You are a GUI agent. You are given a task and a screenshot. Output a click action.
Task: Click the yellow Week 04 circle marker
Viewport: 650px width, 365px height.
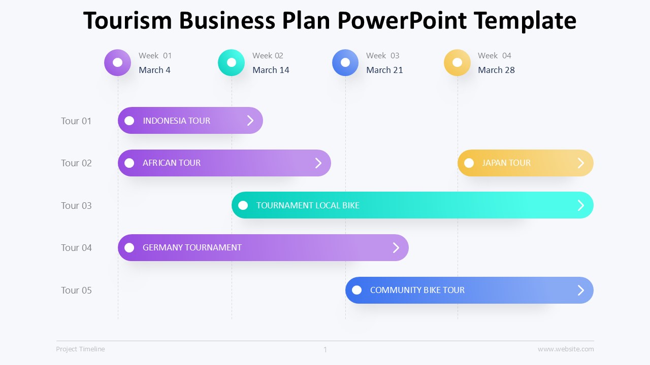point(458,62)
